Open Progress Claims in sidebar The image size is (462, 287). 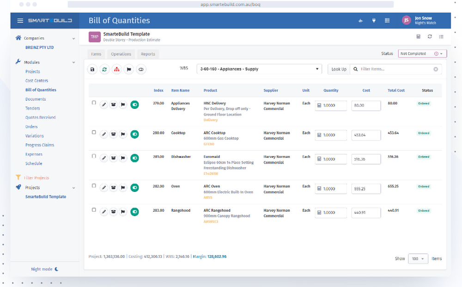(39, 145)
